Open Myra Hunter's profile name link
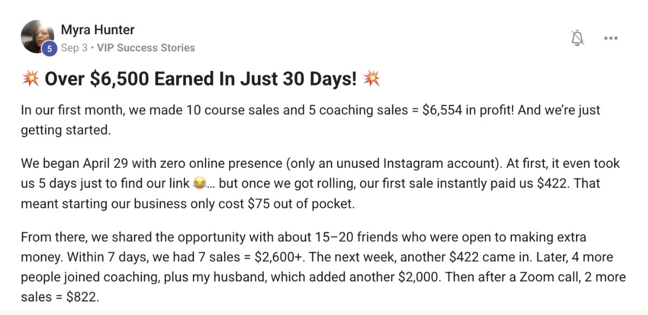This screenshot has width=648, height=315. (98, 30)
